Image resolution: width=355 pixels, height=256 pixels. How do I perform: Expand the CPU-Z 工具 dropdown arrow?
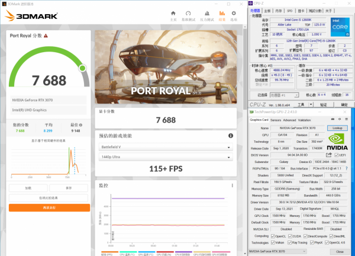(x=311, y=104)
